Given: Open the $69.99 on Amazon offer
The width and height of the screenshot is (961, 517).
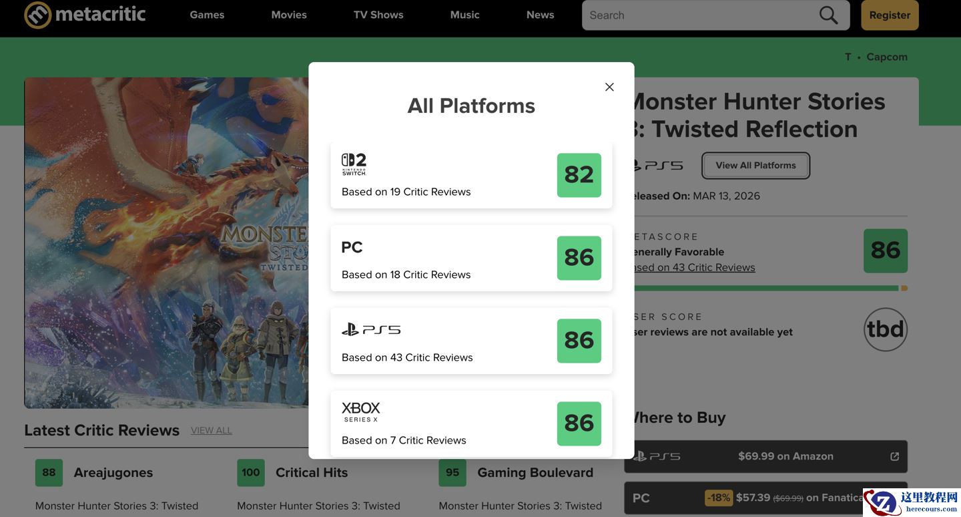Looking at the screenshot, I should 765,456.
